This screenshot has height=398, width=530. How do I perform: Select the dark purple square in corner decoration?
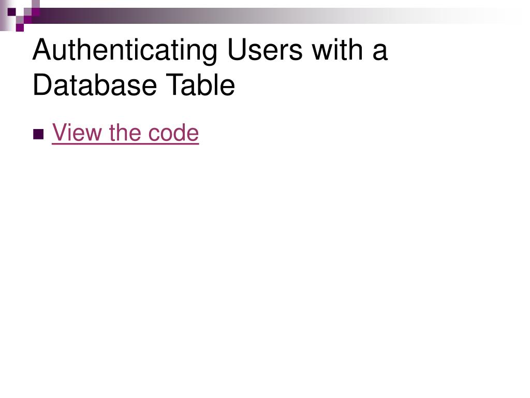[11, 12]
